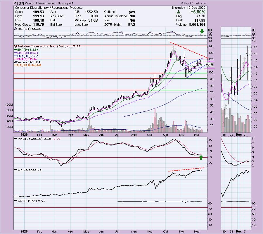Click the 9.4% annotation label

(210, 65)
